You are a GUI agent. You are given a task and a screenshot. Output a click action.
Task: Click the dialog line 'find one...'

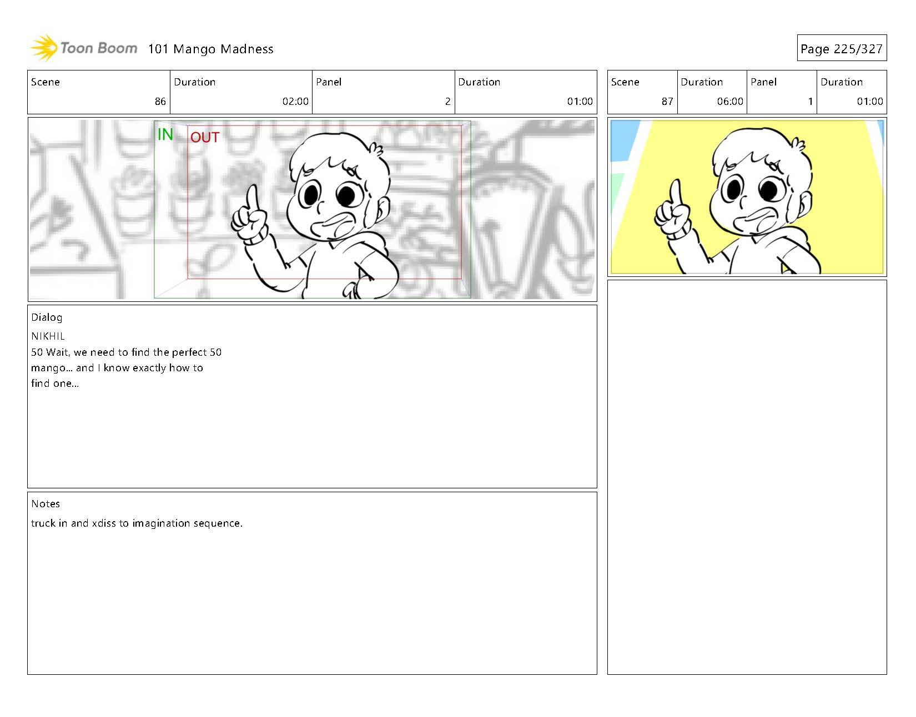[55, 383]
